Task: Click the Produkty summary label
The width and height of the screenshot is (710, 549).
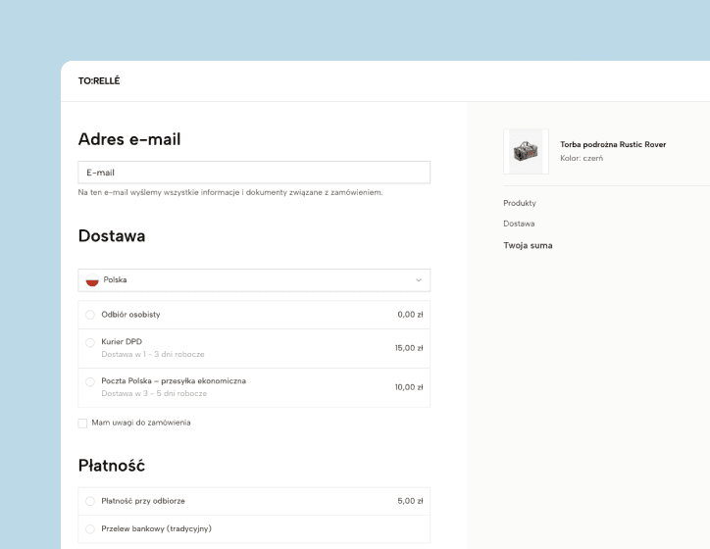Action: [x=520, y=203]
